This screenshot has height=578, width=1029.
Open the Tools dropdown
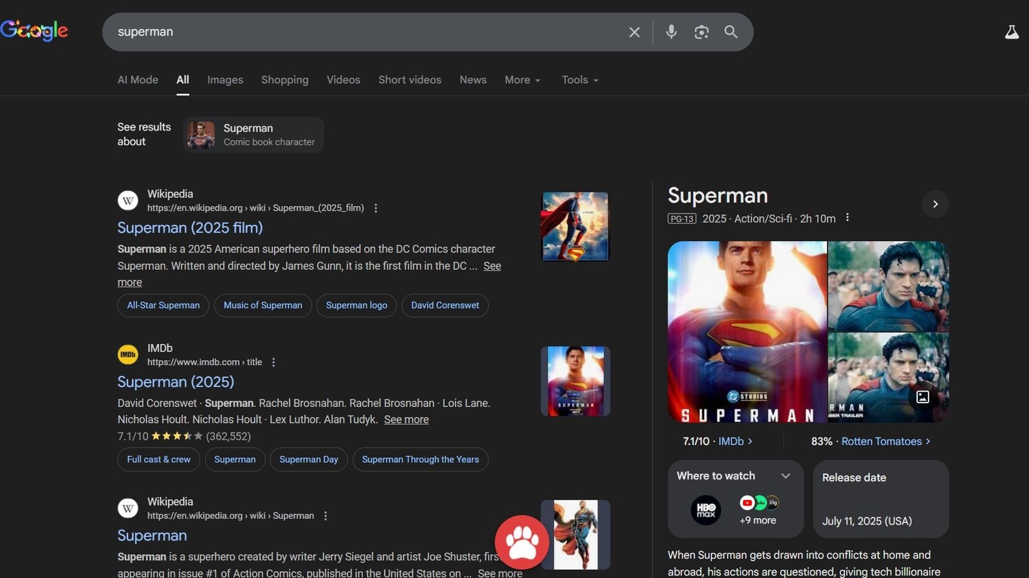pos(579,80)
